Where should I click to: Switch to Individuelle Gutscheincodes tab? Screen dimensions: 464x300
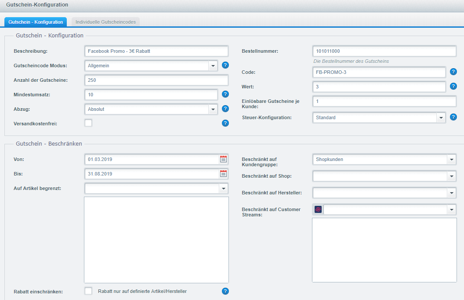pos(105,22)
